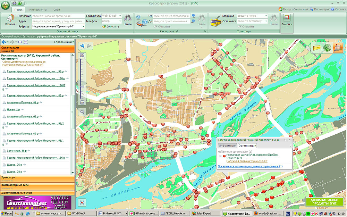Click Очистить in the main search group
Screen dimensions: 347x217
(111, 26)
